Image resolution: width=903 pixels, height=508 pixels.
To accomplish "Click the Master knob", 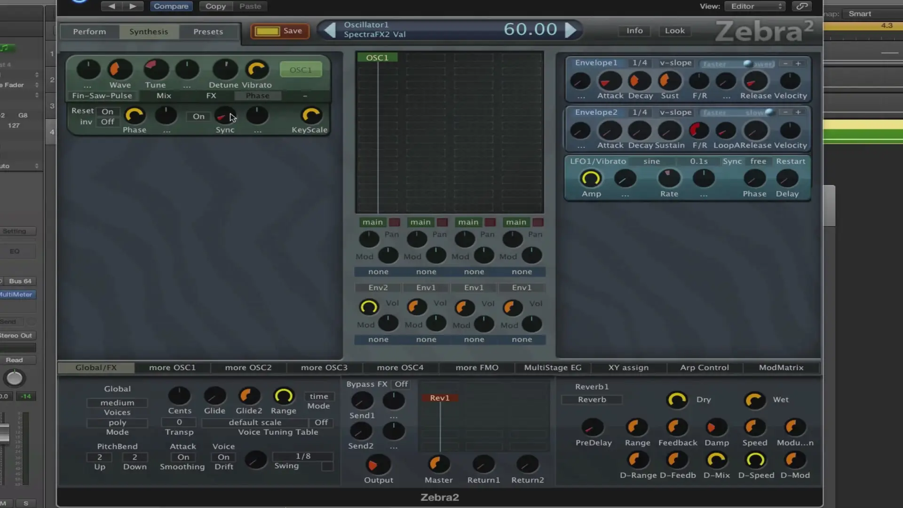I will [438, 465].
